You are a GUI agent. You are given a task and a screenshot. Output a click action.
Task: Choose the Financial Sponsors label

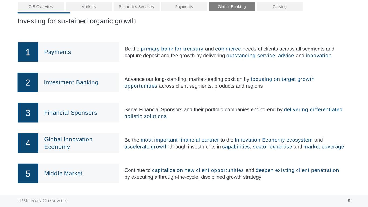[x=71, y=113]
